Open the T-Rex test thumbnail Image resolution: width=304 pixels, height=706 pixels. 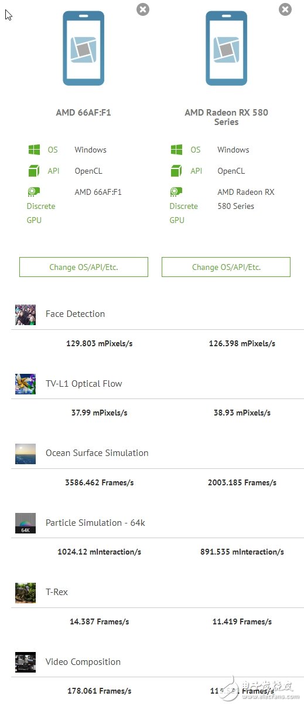point(25,593)
